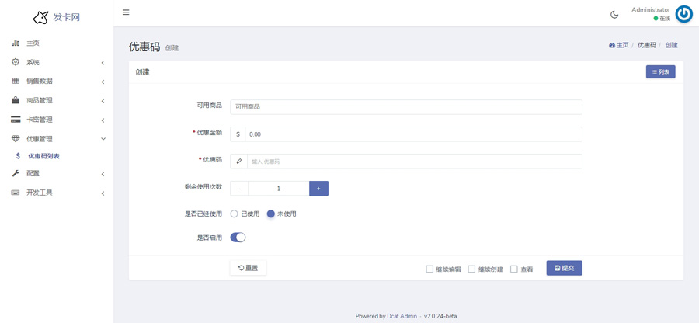Expand the 开发工具 menu item

pos(57,193)
